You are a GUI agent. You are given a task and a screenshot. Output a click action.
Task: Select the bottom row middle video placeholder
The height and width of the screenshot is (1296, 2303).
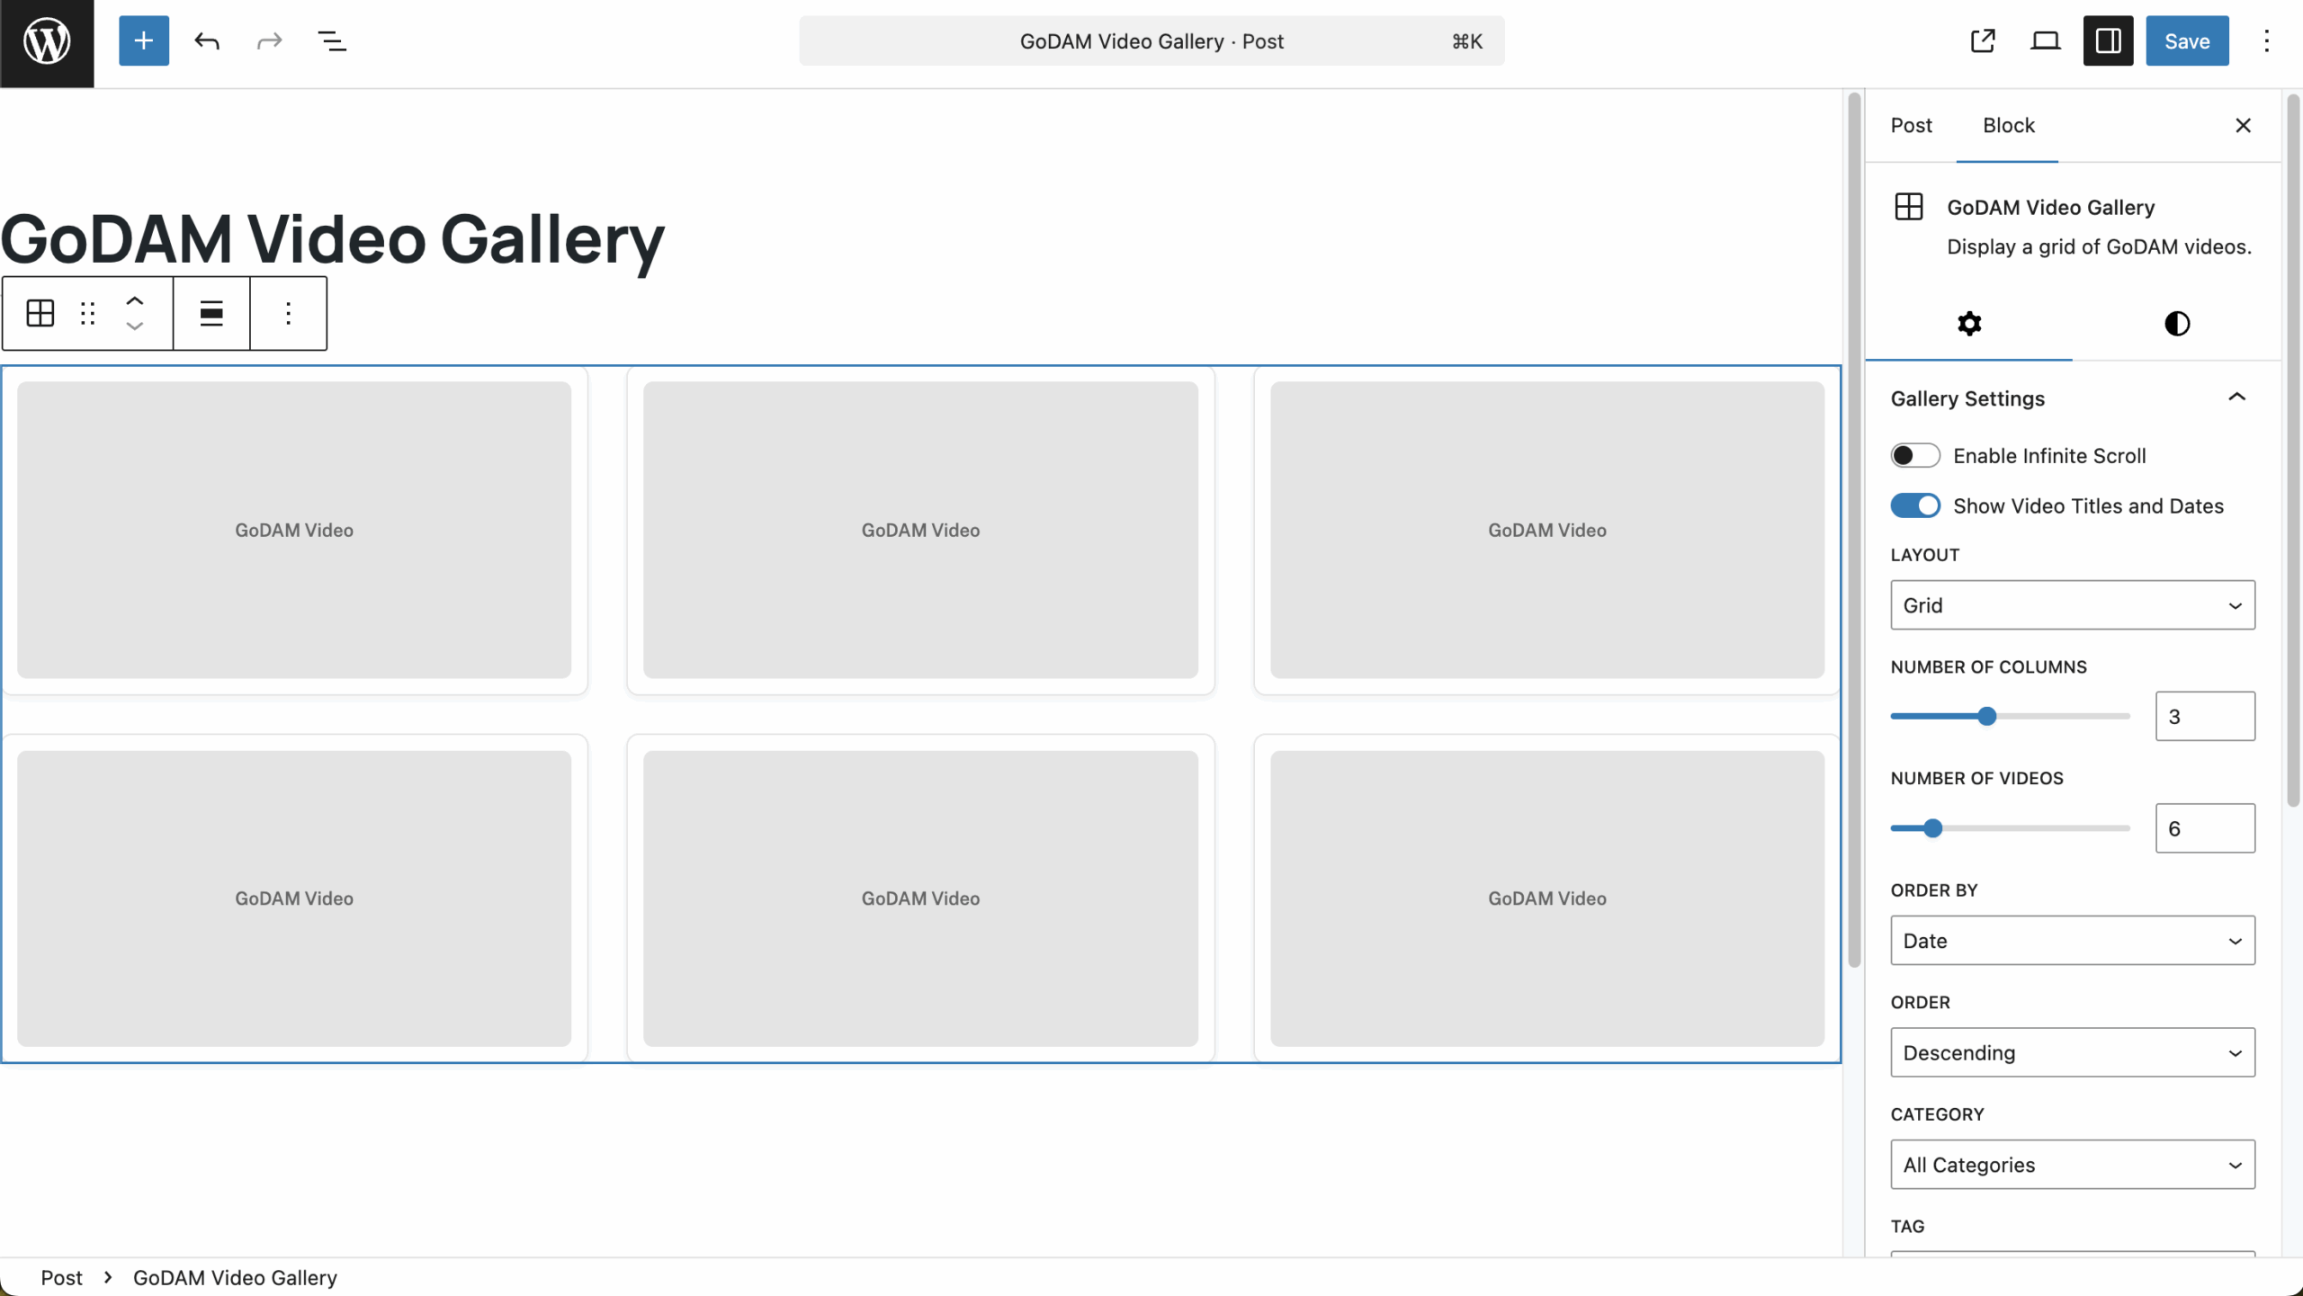[920, 898]
